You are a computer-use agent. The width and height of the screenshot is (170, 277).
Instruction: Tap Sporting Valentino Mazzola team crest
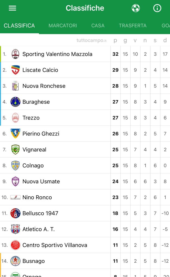(x=15, y=54)
